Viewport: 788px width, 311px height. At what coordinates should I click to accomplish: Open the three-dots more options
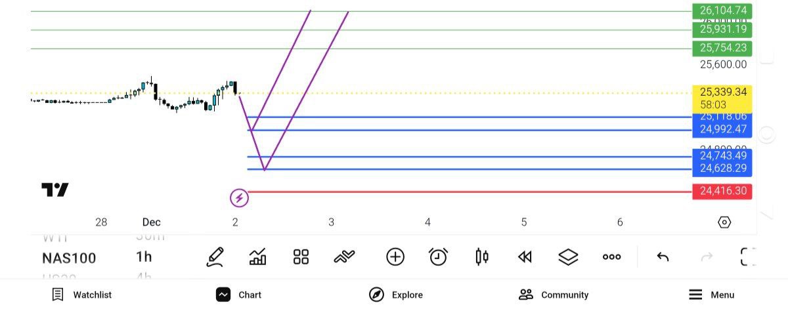tap(611, 257)
